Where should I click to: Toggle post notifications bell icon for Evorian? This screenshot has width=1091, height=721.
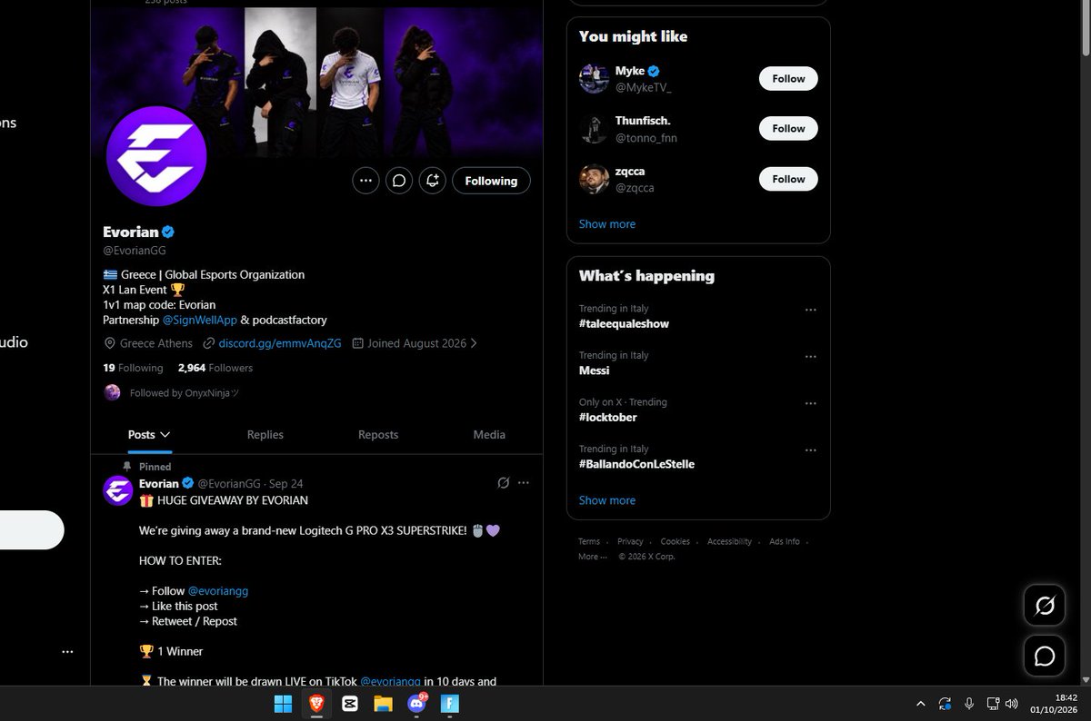[433, 181]
